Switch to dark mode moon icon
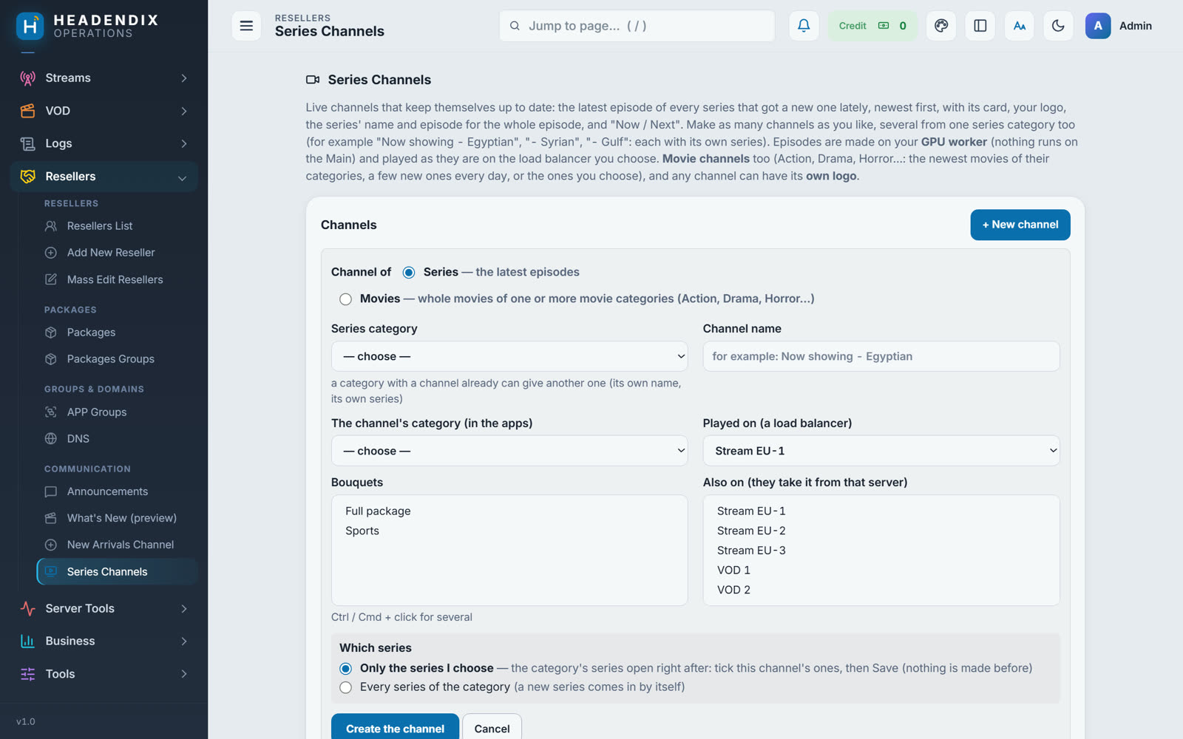 (1058, 26)
